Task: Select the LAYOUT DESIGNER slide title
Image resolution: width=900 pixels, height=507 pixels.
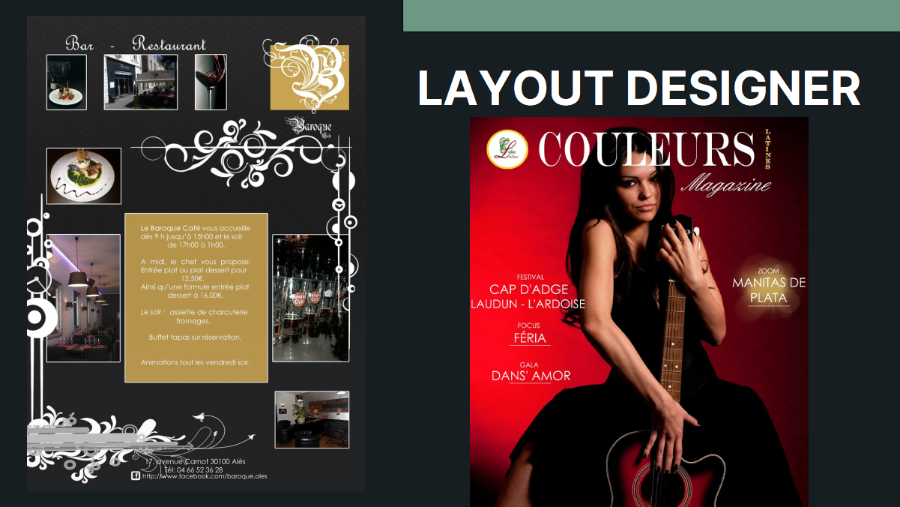Action: [639, 87]
